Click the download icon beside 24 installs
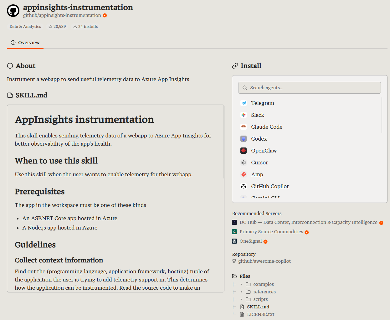 coord(75,27)
